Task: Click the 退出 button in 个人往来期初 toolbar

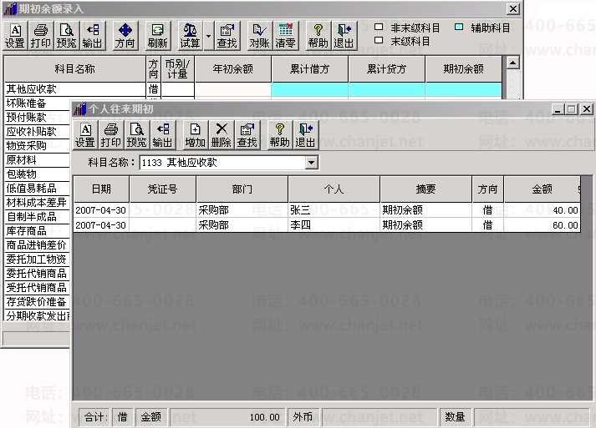Action: (306, 135)
